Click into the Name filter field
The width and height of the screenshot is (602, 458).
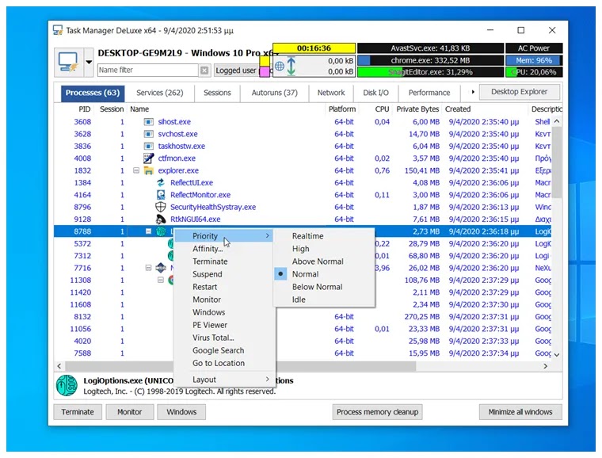pyautogui.click(x=148, y=71)
